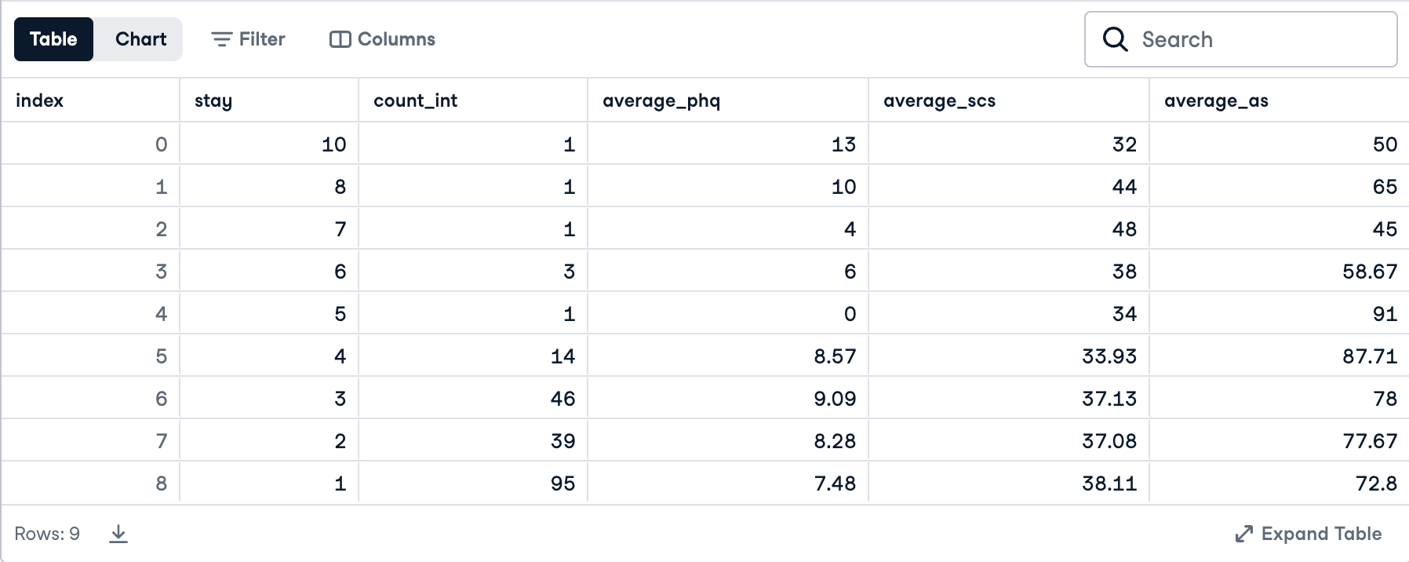
Task: Click the index column header
Action: pos(90,100)
